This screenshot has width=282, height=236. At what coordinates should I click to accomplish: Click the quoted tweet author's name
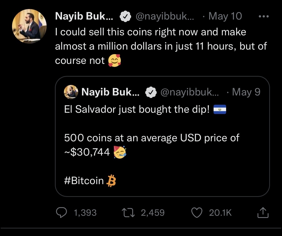pos(110,92)
